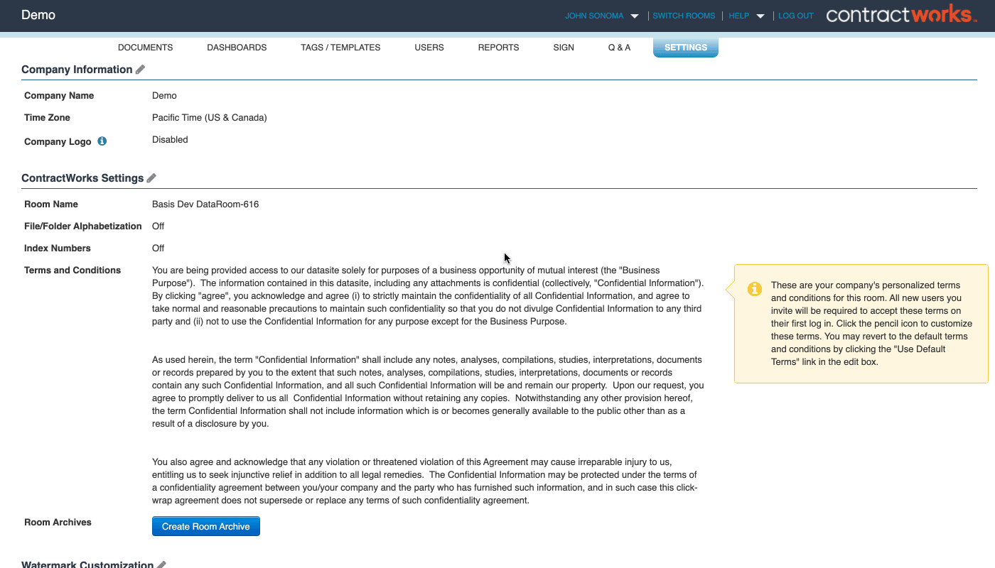Click the Basis Dev DataRoom-616 room name
The height and width of the screenshot is (568, 995).
tap(205, 204)
